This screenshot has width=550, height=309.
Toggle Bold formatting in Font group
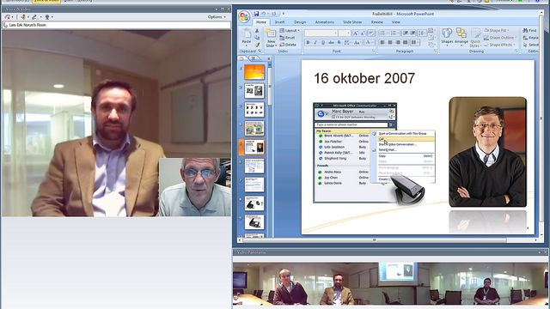pyautogui.click(x=308, y=42)
